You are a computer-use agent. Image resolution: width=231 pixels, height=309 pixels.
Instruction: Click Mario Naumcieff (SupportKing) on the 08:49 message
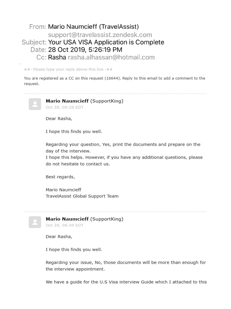pyautogui.click(x=84, y=219)
